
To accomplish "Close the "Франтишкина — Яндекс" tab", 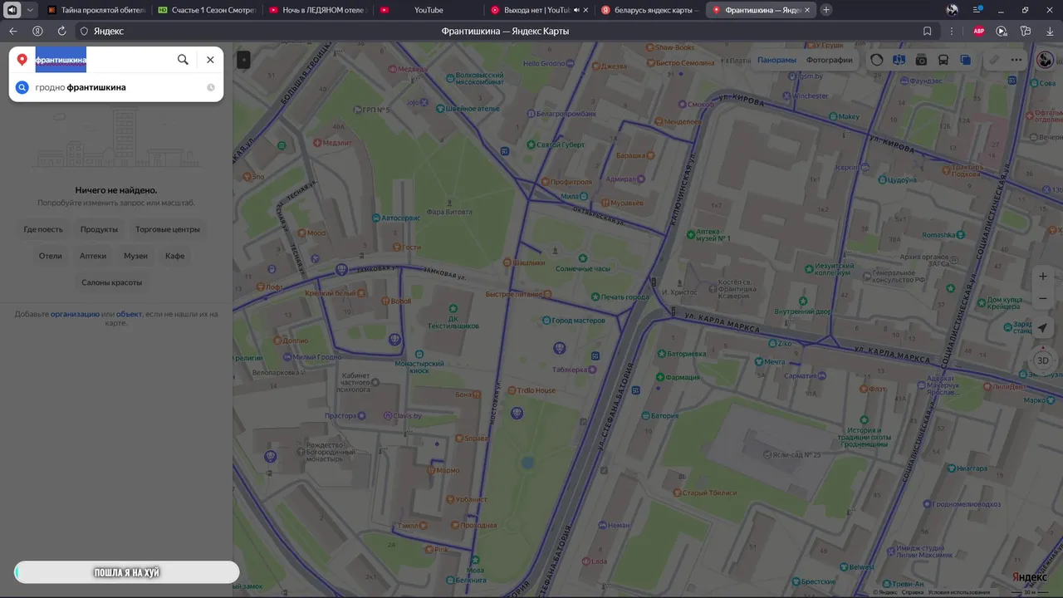I will 806,10.
